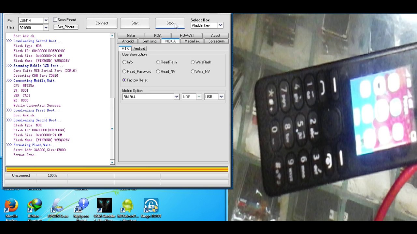Choose the Read_Password option
The width and height of the screenshot is (417, 234).
tap(124, 71)
